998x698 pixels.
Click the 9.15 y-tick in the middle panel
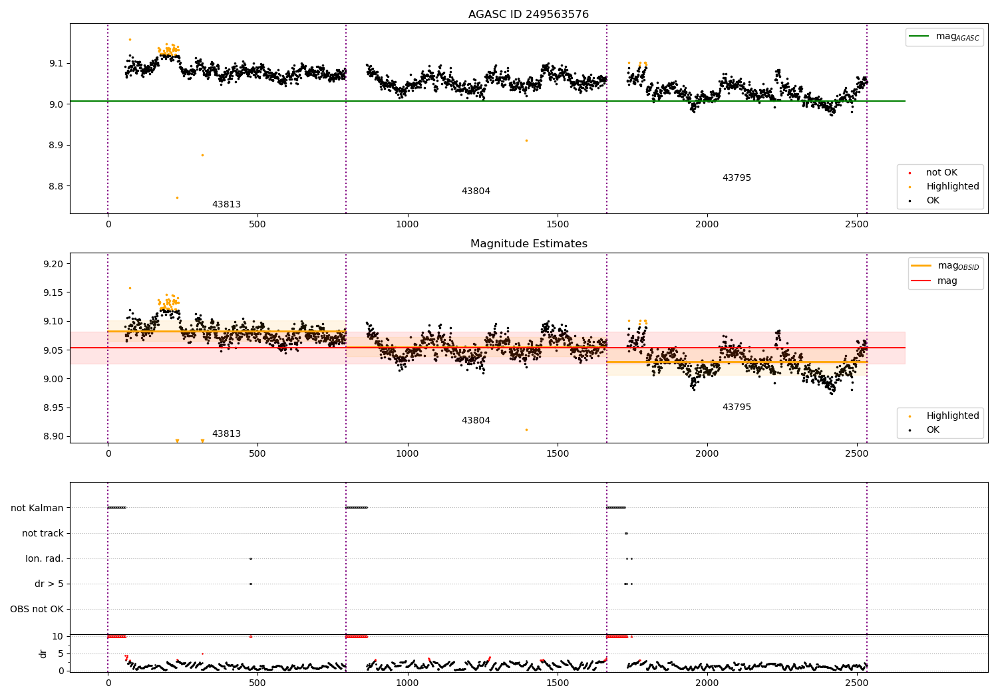pos(52,293)
